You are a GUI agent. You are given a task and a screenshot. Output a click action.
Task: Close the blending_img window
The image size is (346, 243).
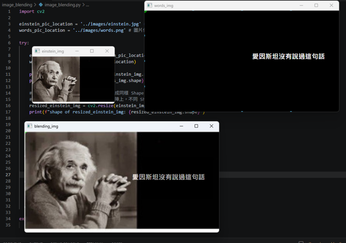(x=212, y=126)
